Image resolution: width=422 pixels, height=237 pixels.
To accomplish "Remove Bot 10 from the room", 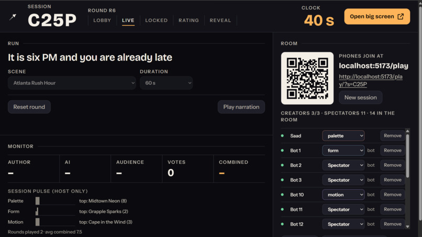I will [x=392, y=195].
